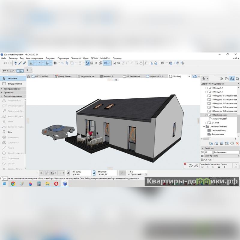Toggle the ruler snap toolbar button

tap(31, 63)
